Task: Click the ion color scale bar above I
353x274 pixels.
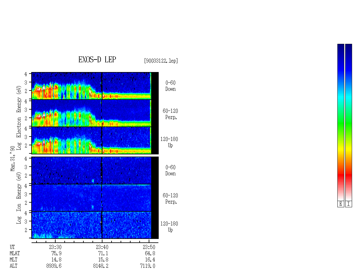Action: tap(349, 122)
